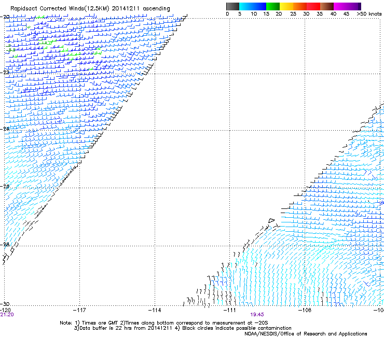Click the 'NOAA/NESDIS/Office of Research and Applications' credit

(306, 334)
